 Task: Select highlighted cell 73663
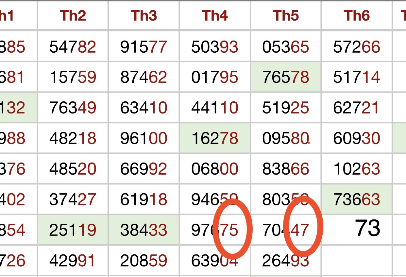357,199
